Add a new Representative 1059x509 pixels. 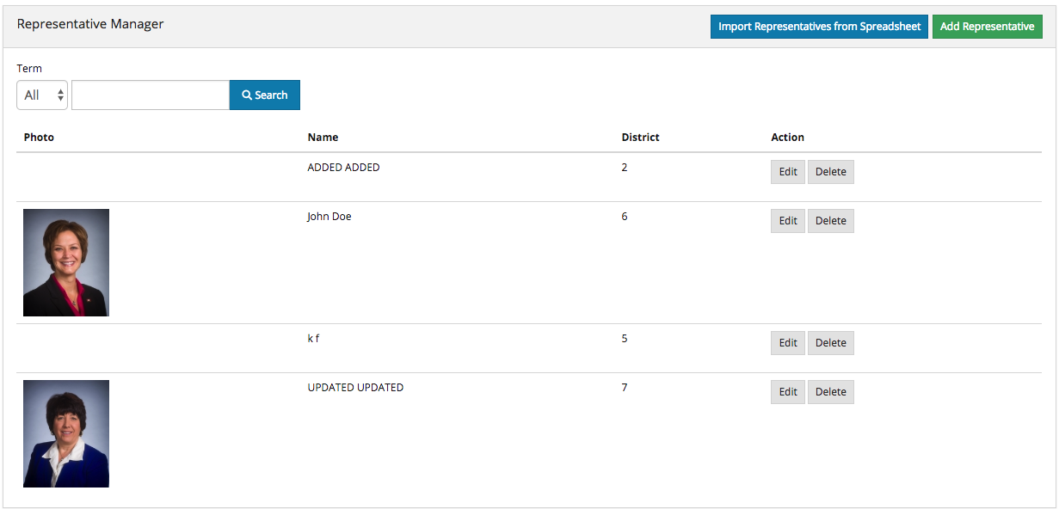(x=987, y=27)
